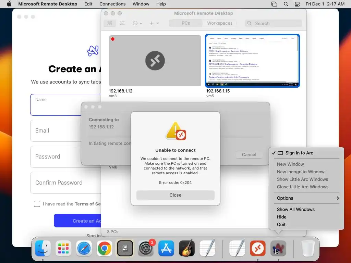Image resolution: width=351 pixels, height=263 pixels.
Task: Check the Terms of Service checkbox
Action: 37,204
